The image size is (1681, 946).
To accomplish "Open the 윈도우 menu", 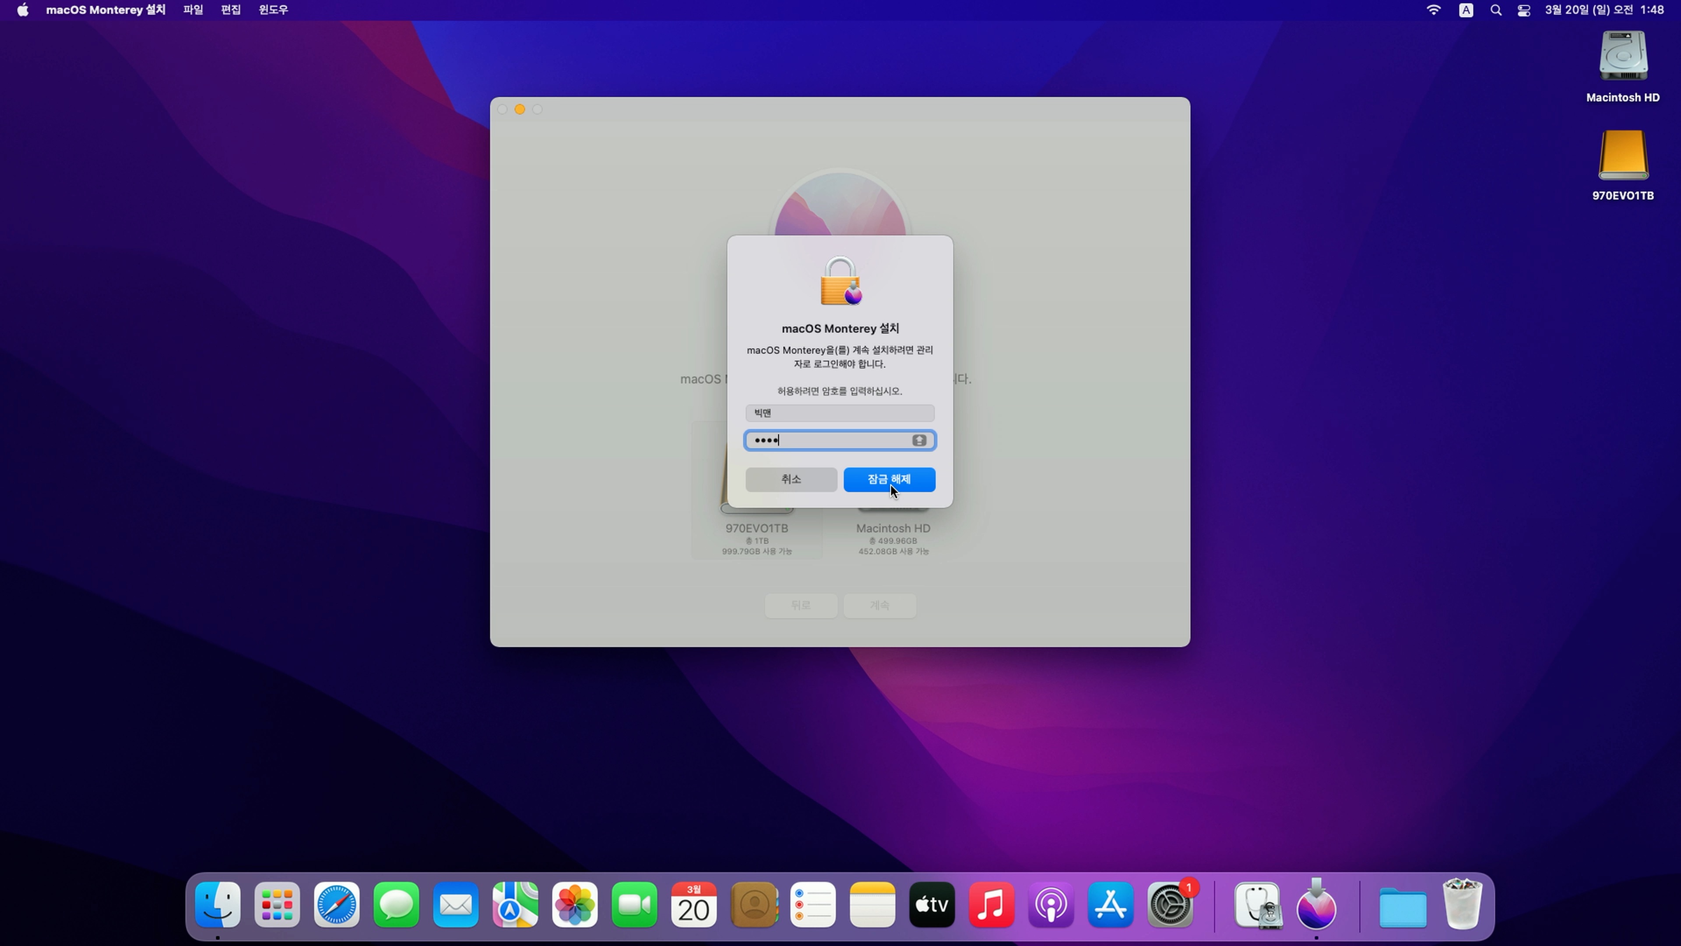I will 274,10.
